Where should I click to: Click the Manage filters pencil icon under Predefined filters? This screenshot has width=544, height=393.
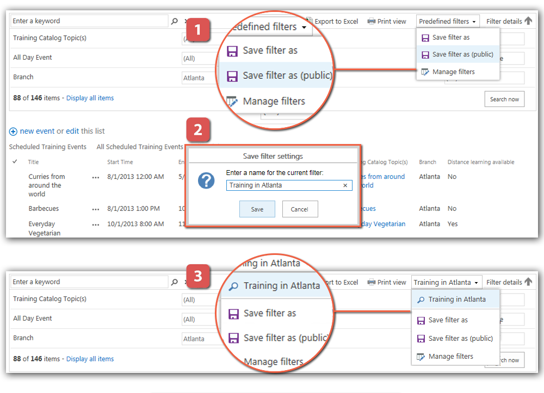[425, 72]
